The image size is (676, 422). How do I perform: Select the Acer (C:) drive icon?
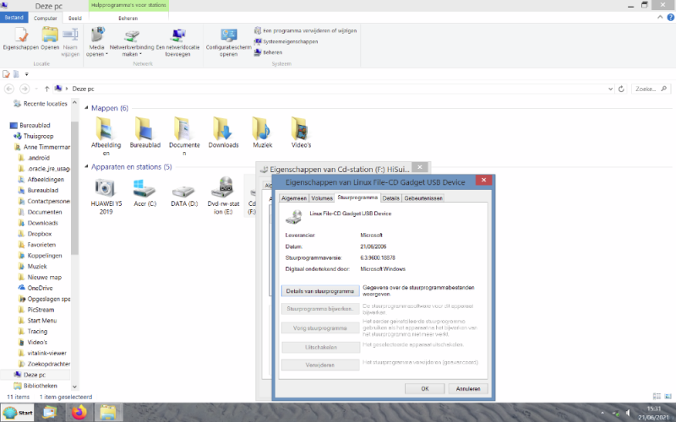pos(144,190)
